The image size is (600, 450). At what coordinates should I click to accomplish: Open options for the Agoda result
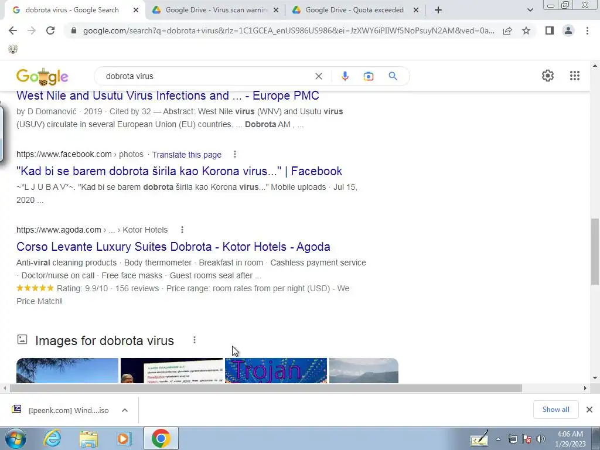click(x=182, y=230)
